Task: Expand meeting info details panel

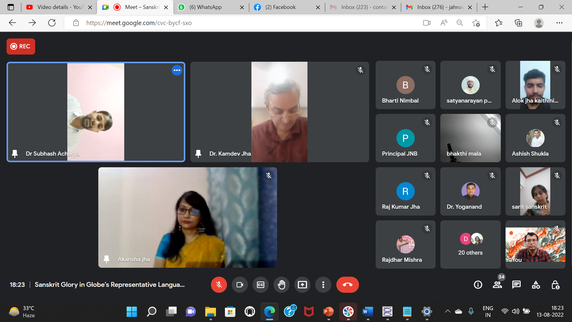Action: click(478, 285)
